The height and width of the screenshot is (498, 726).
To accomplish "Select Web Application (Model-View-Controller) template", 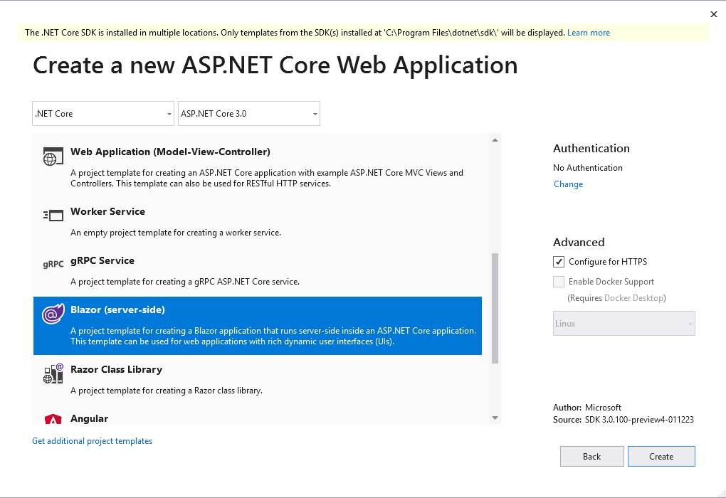I will pos(258,167).
